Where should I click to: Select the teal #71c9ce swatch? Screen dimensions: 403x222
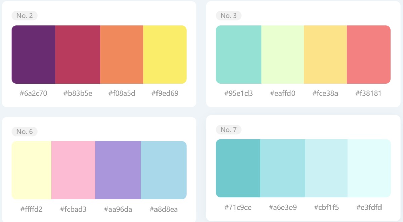pos(238,168)
